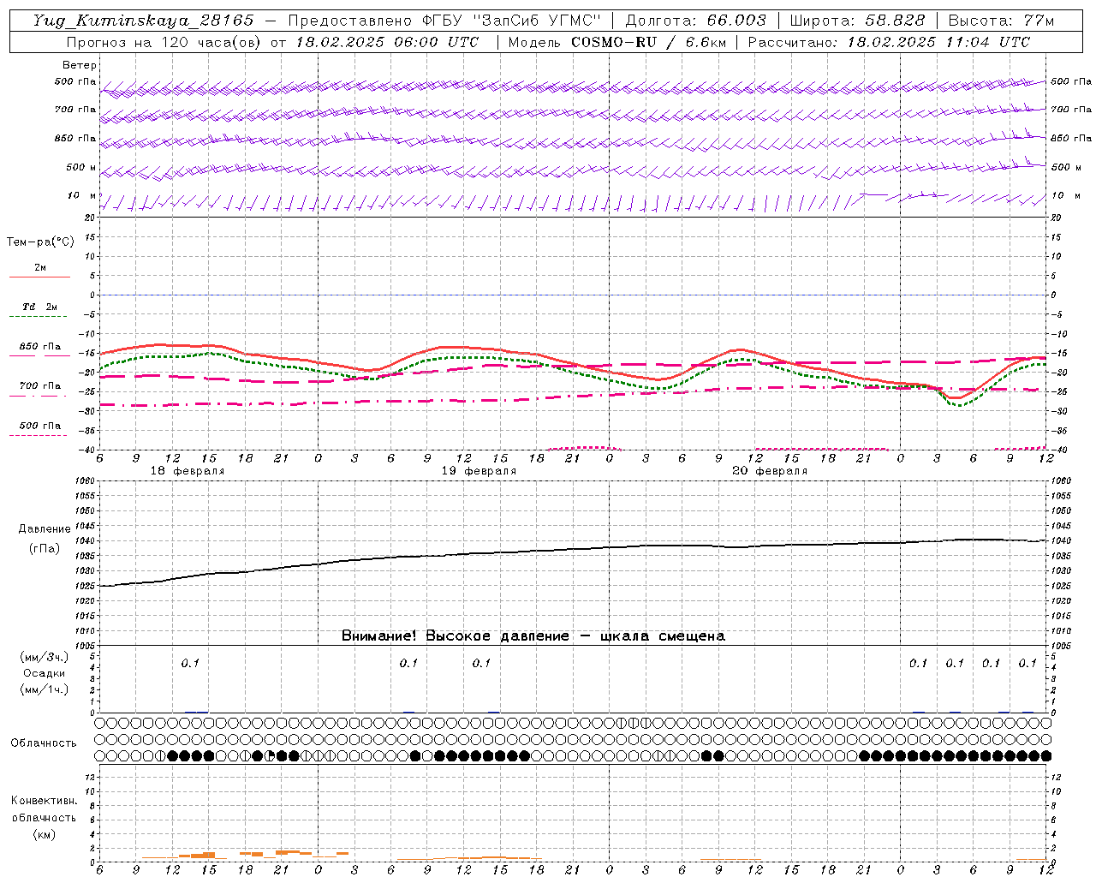Click the (км) unit label under облачность
Image resolution: width=1096 pixels, height=877 pixels.
(x=44, y=833)
